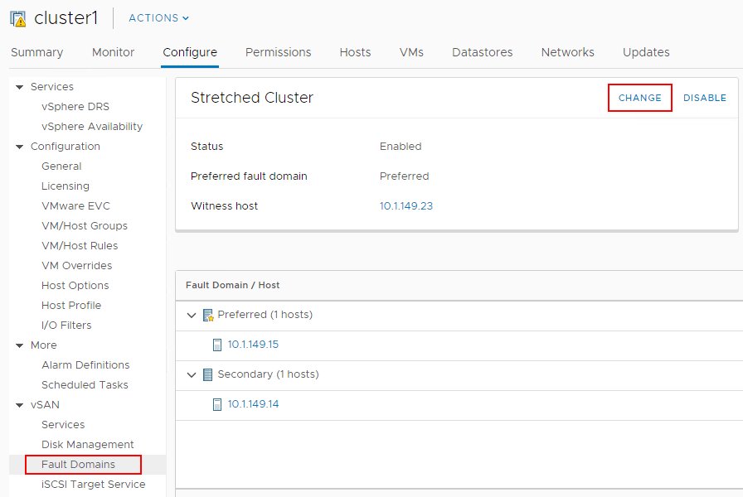Screen dimensions: 743x497
Task: Select vSphere DRS in sidebar
Action: point(75,107)
